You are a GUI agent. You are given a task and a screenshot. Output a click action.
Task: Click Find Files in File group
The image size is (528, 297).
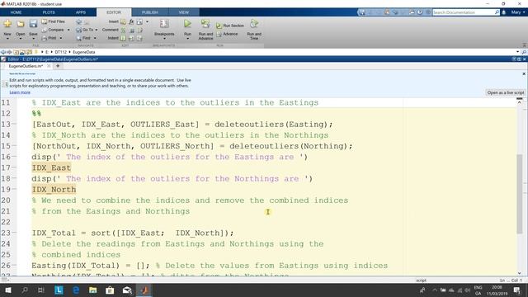pos(53,21)
